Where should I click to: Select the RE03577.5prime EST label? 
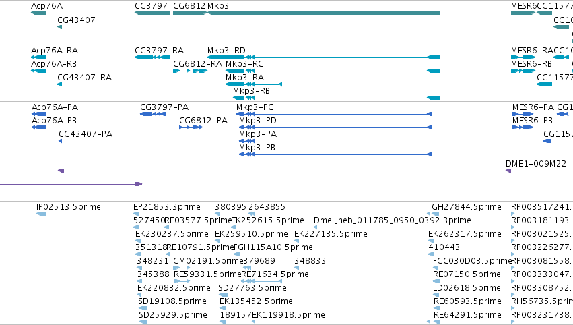(199, 220)
